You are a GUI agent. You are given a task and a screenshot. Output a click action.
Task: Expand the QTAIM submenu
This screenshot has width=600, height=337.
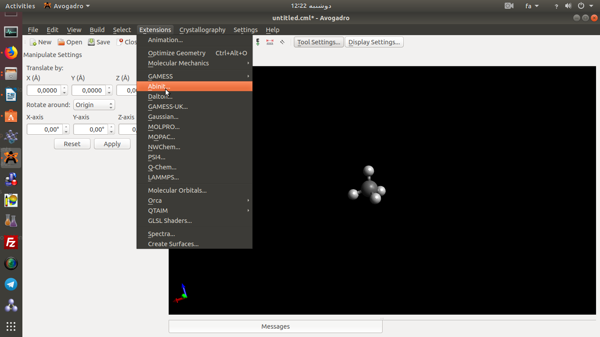(195, 211)
